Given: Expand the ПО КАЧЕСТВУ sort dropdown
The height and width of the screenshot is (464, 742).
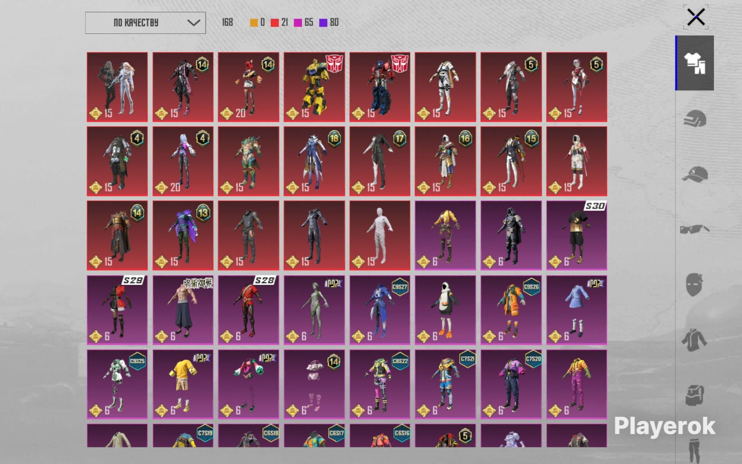Looking at the screenshot, I should point(146,23).
